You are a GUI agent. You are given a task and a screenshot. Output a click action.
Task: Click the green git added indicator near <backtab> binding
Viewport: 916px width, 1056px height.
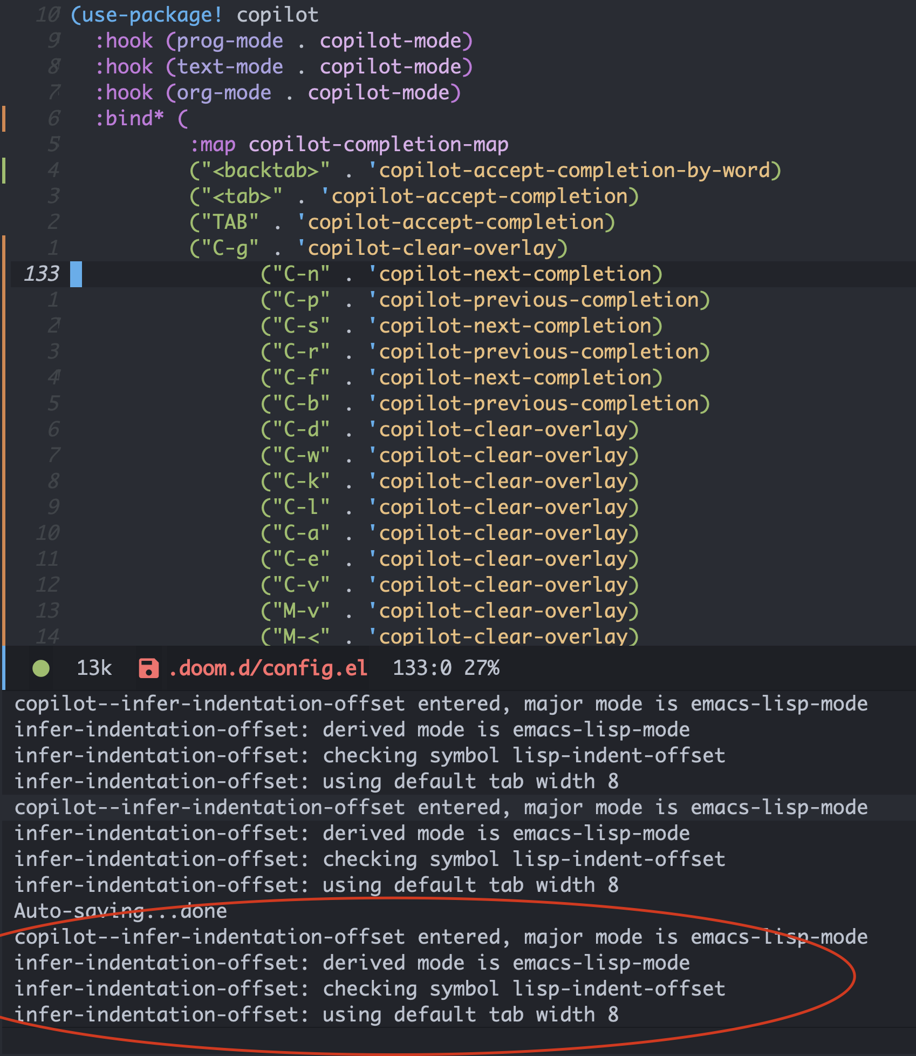click(4, 170)
